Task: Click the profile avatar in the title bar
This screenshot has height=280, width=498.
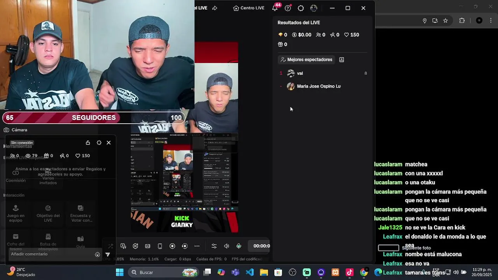Action: click(314, 8)
